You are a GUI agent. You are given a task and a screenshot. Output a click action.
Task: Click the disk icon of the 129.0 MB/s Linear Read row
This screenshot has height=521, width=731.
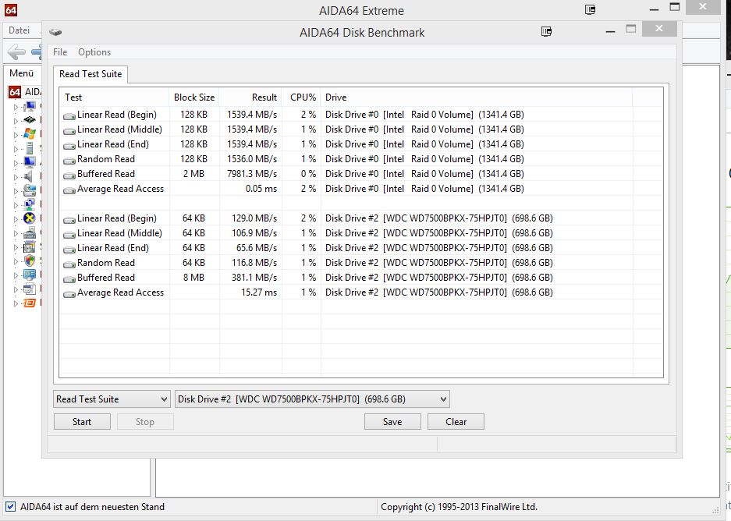69,219
